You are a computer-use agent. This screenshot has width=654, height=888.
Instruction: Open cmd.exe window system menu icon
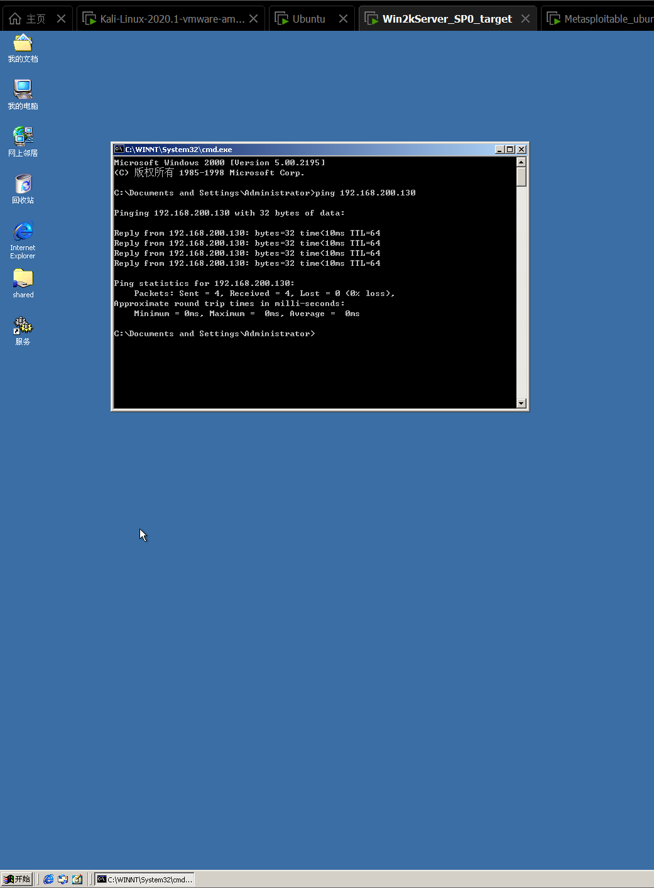click(x=119, y=149)
